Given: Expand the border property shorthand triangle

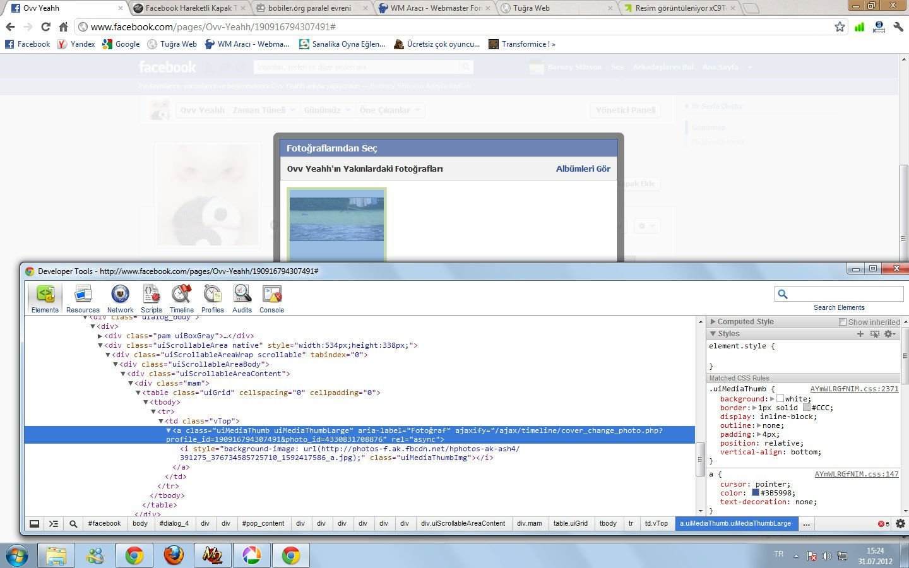Looking at the screenshot, I should (x=754, y=408).
